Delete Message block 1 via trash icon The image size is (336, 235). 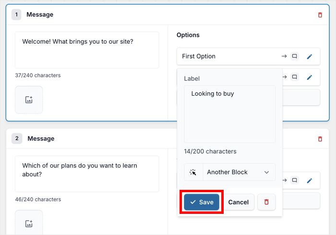[320, 15]
